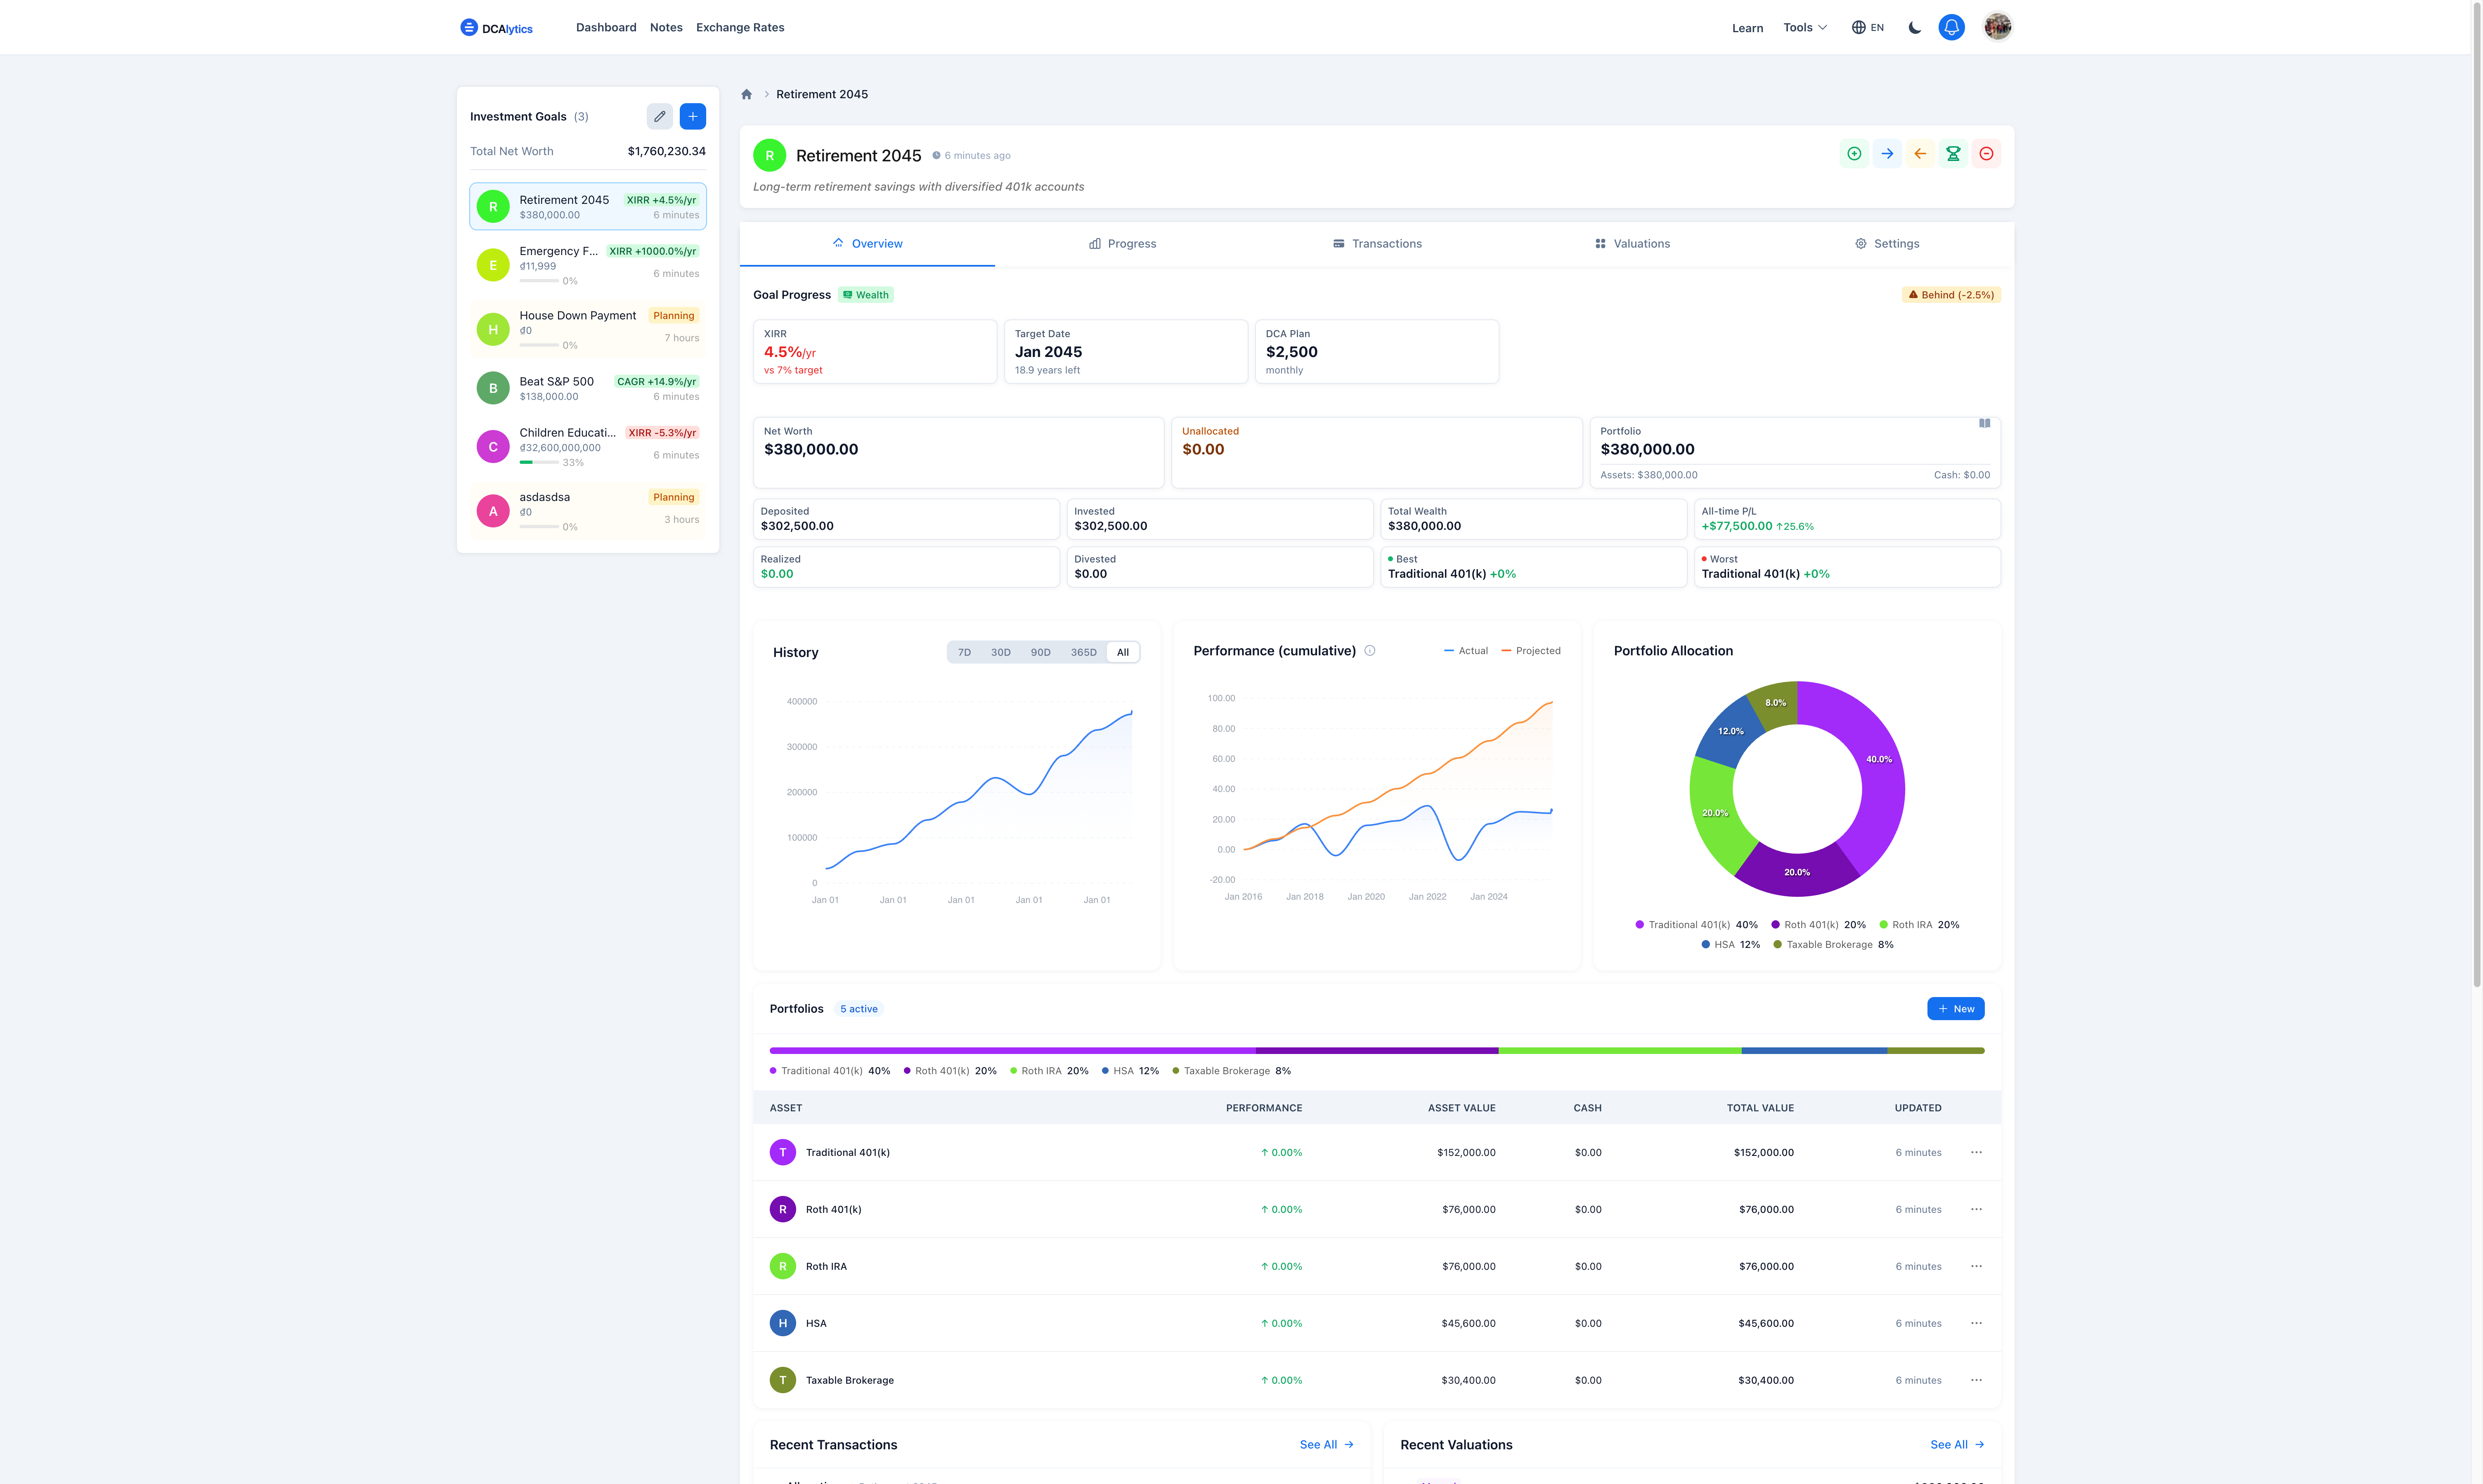The height and width of the screenshot is (1484, 2483).
Task: Open See All recent transactions link
Action: click(x=1326, y=1444)
